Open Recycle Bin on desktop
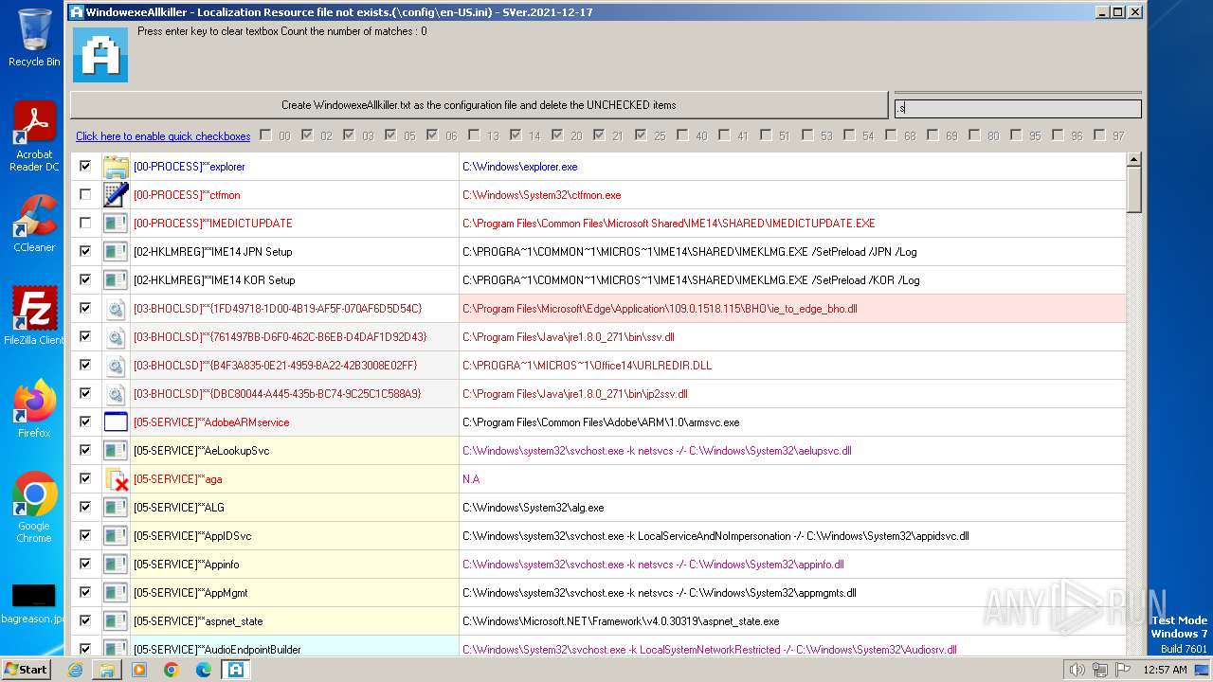 point(34,38)
